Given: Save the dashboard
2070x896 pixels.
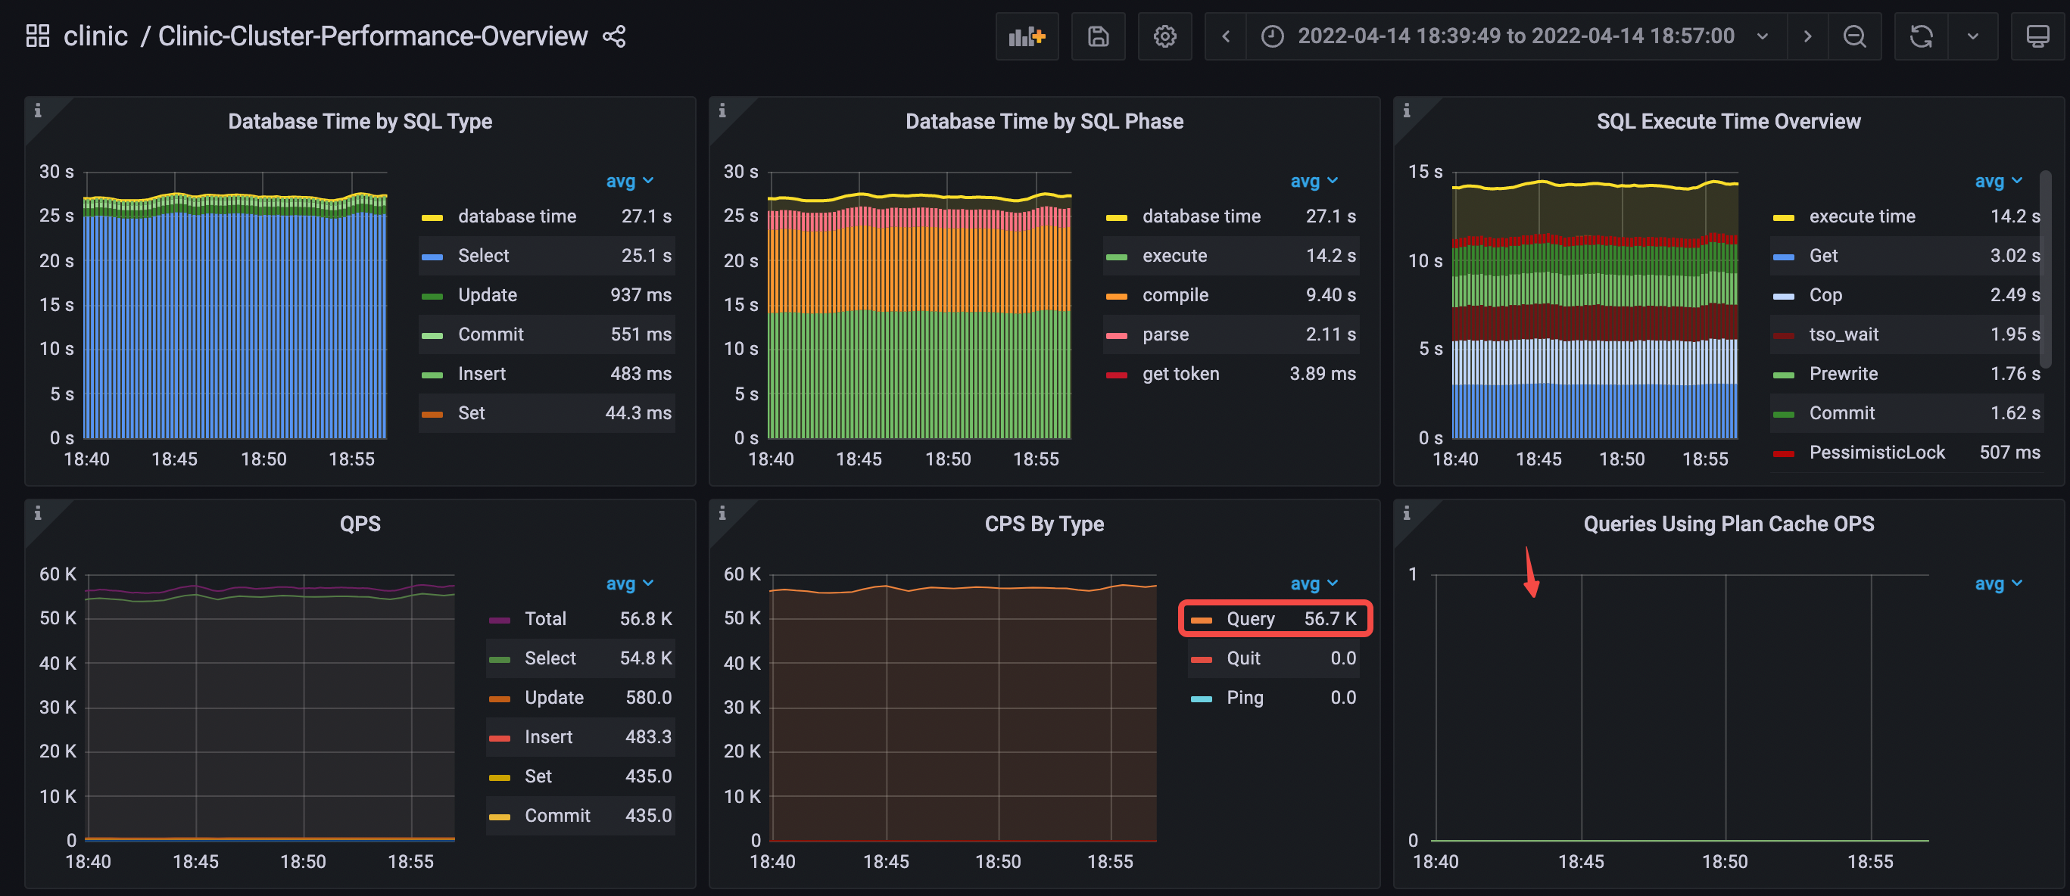Looking at the screenshot, I should click(x=1098, y=36).
